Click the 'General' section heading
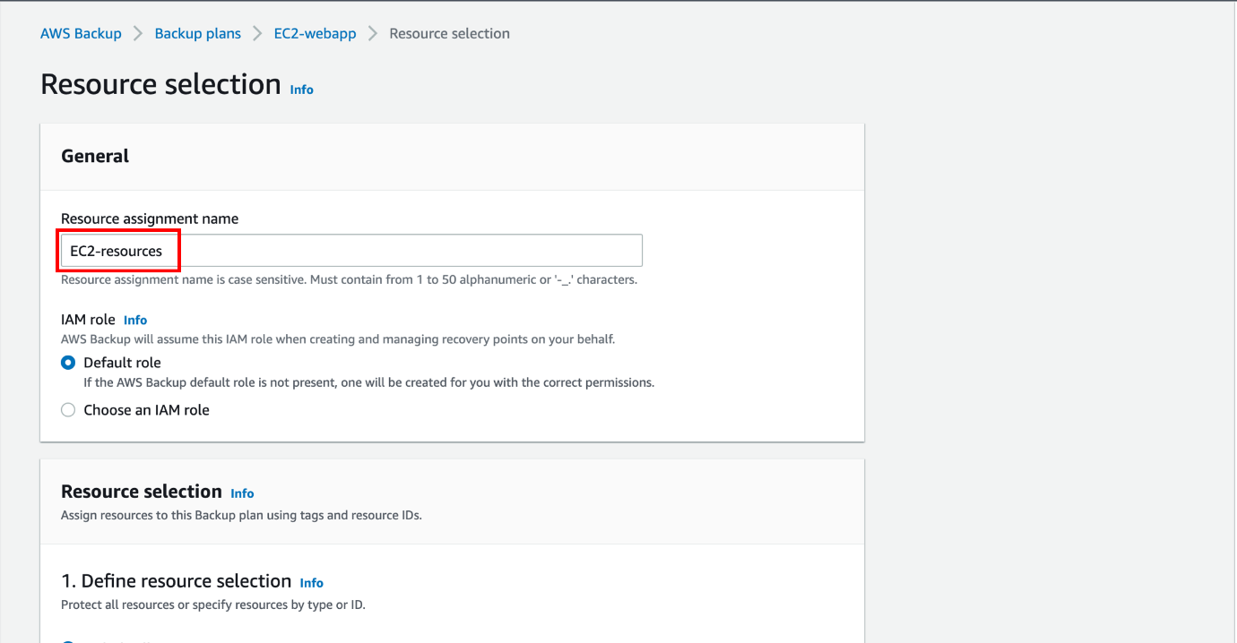Image resolution: width=1237 pixels, height=643 pixels. coord(95,156)
